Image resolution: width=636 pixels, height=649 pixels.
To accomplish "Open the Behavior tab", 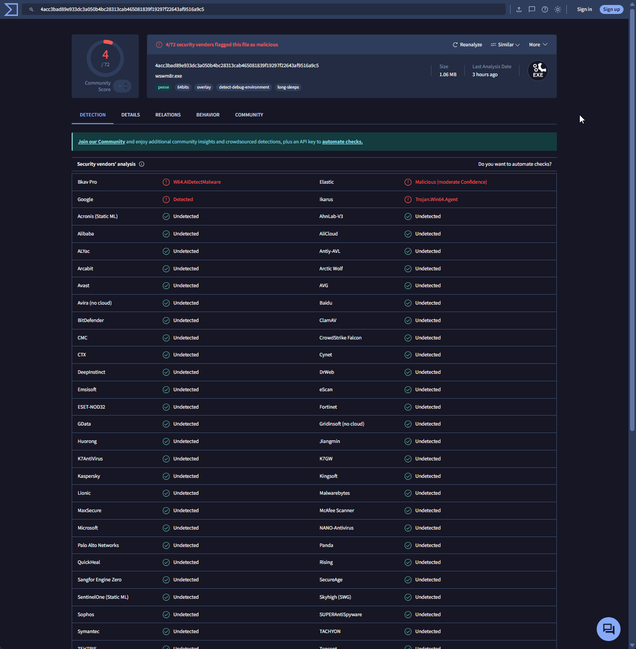I will [x=208, y=115].
